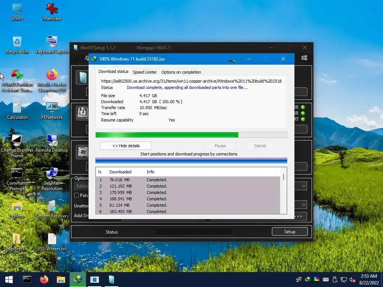Open Command Prompt desktop icon

coord(17,179)
